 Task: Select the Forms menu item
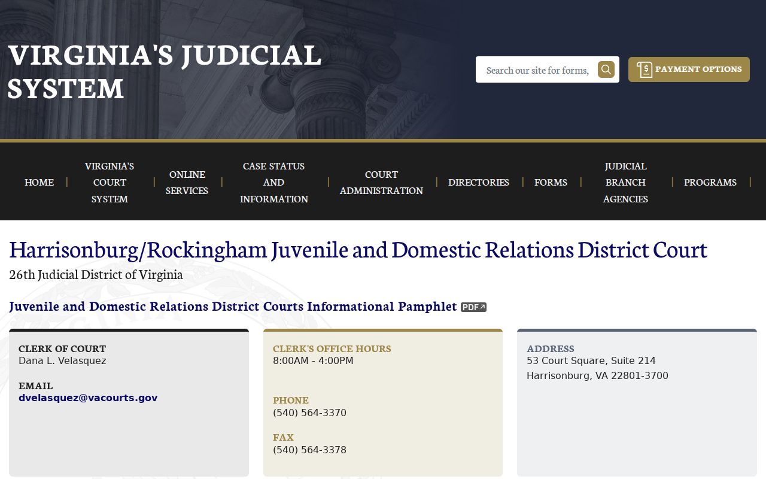(551, 182)
